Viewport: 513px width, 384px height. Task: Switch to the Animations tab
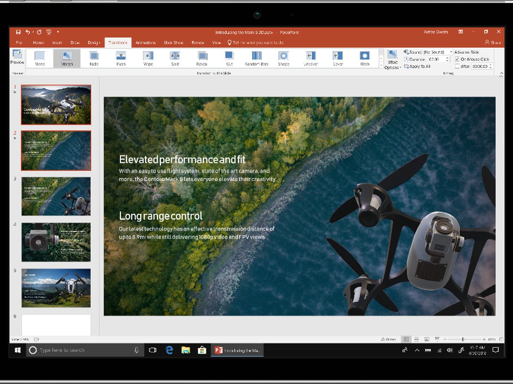pyautogui.click(x=146, y=42)
